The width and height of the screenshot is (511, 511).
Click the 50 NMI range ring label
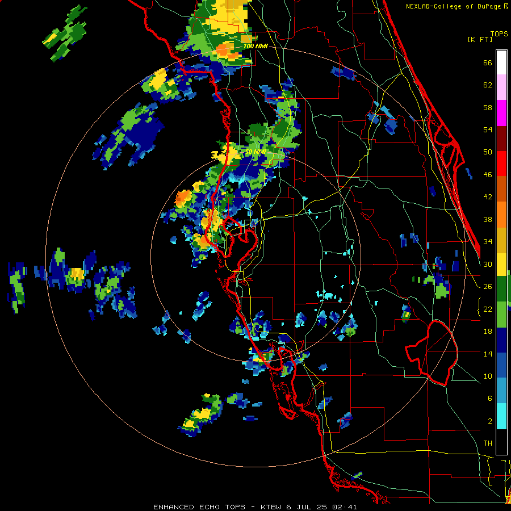pos(256,152)
